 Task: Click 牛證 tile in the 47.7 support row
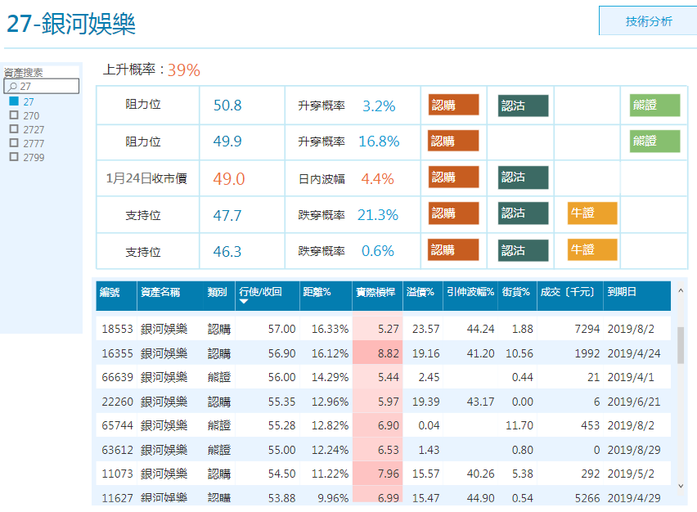tap(591, 213)
